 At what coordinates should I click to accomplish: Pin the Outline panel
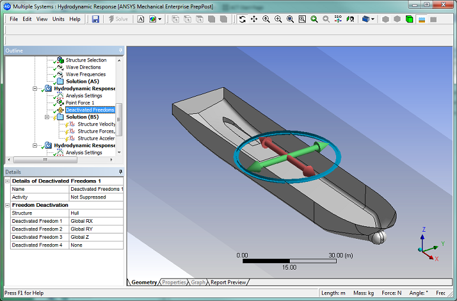[x=121, y=51]
